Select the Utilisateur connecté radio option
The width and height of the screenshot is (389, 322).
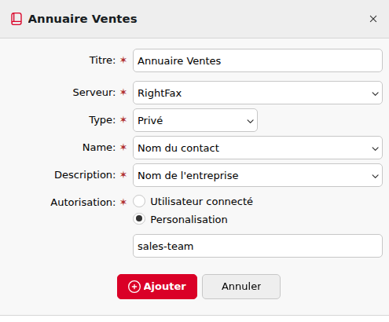click(139, 201)
